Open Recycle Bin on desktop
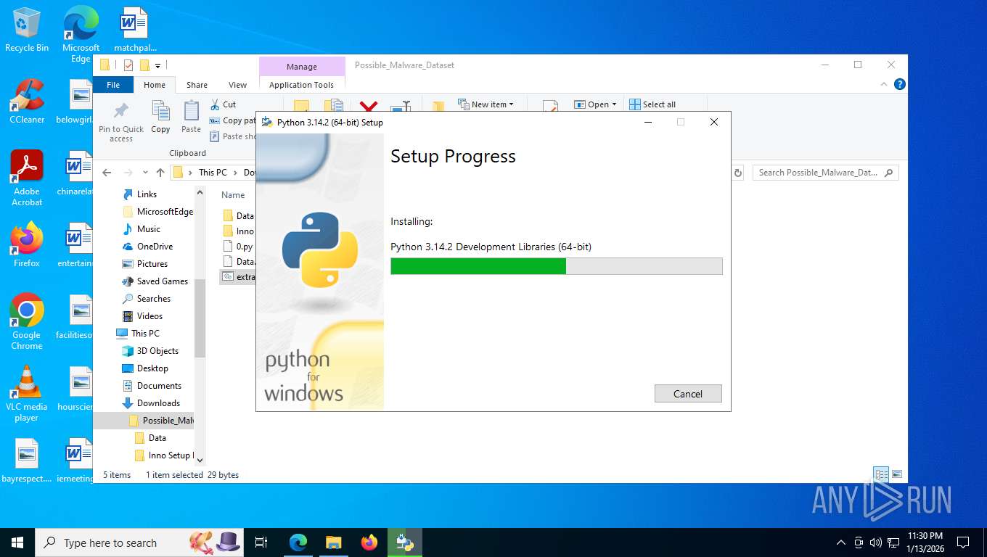This screenshot has height=557, width=987. 27,29
